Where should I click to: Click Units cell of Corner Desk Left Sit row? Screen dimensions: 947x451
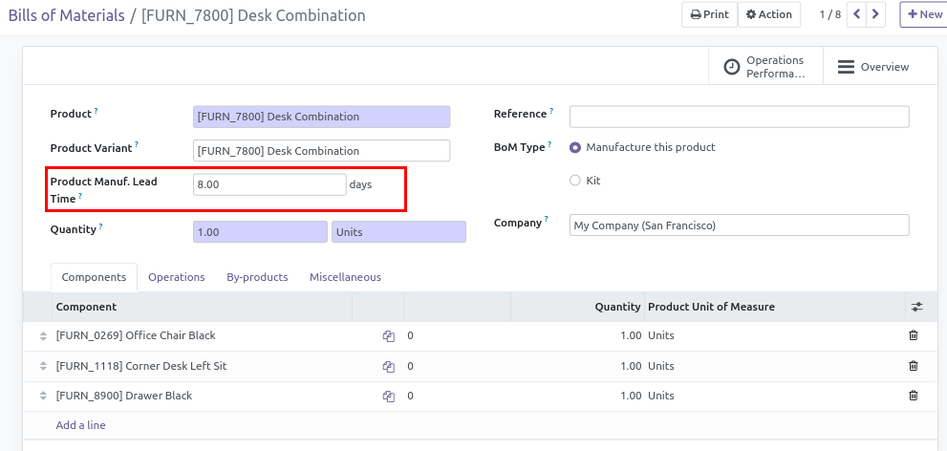coord(661,366)
